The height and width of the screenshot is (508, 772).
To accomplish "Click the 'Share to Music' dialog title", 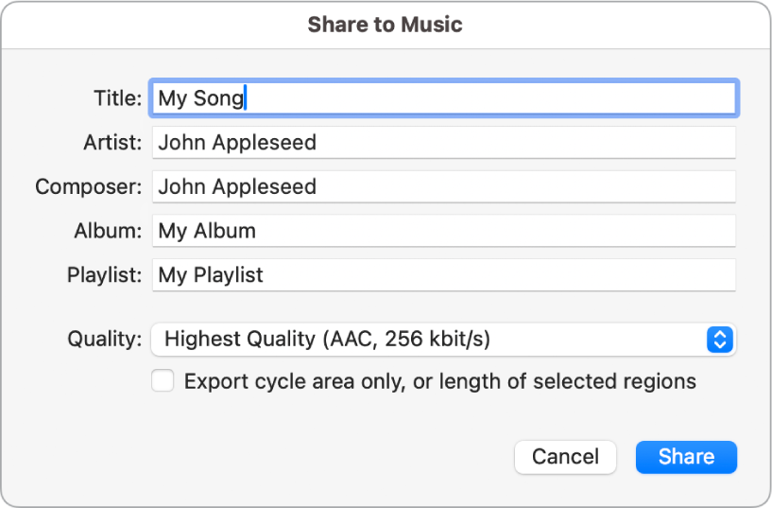I will pos(386,25).
